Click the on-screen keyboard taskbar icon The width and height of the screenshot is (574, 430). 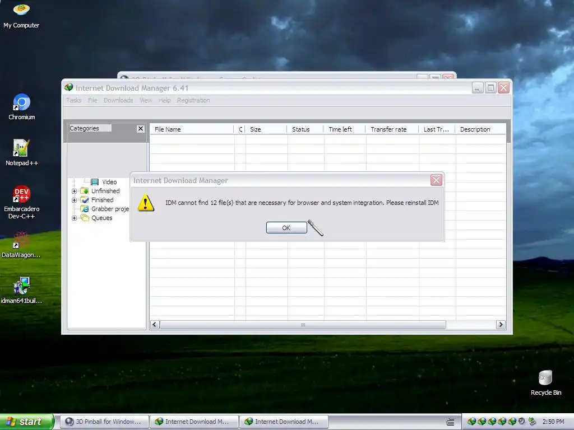451,422
